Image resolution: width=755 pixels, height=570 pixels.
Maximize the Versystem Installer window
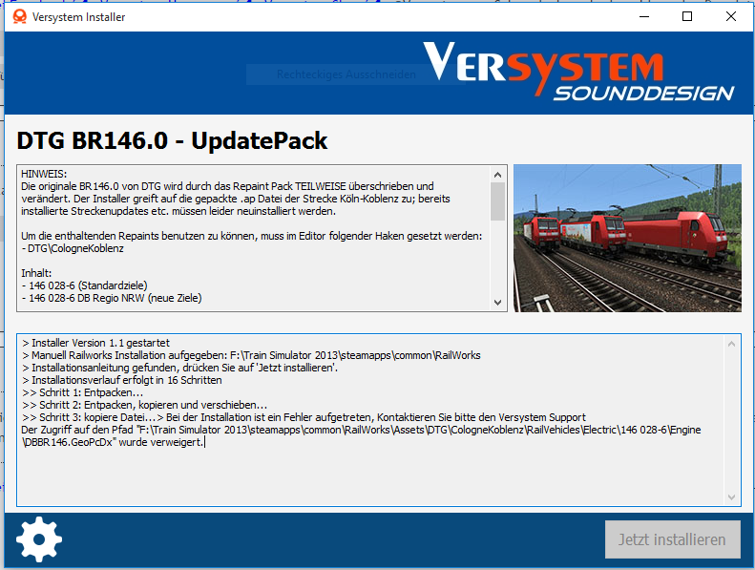(687, 17)
